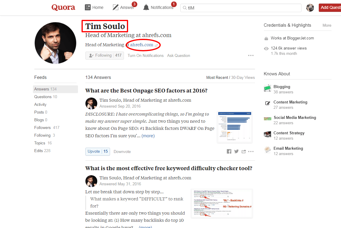Click author name on the May 31 answer
Image resolution: width=341 pixels, height=228 pixels.
click(x=110, y=178)
